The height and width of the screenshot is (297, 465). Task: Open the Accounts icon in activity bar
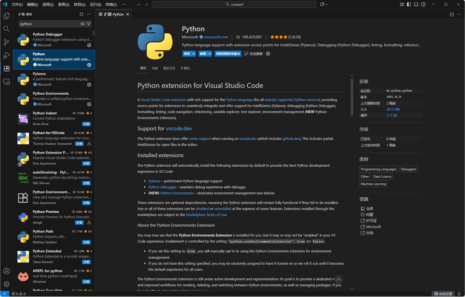(x=7, y=271)
